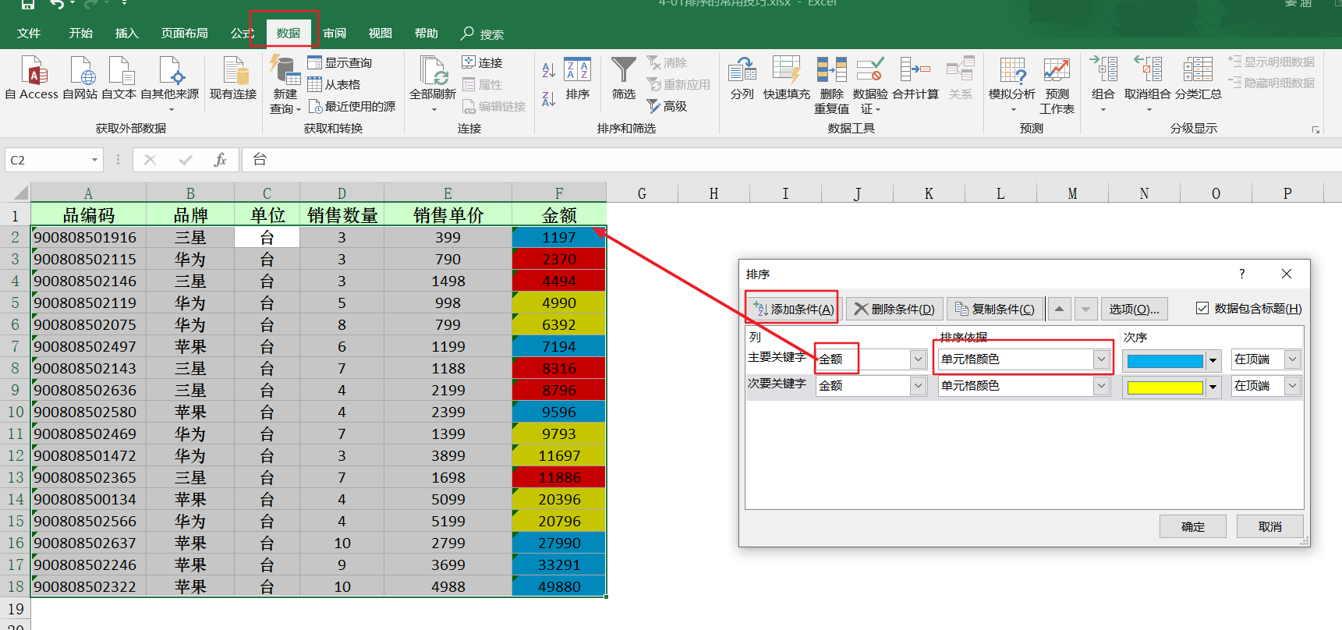Click 合并计算 consolidate
The height and width of the screenshot is (630, 1342).
tap(915, 78)
